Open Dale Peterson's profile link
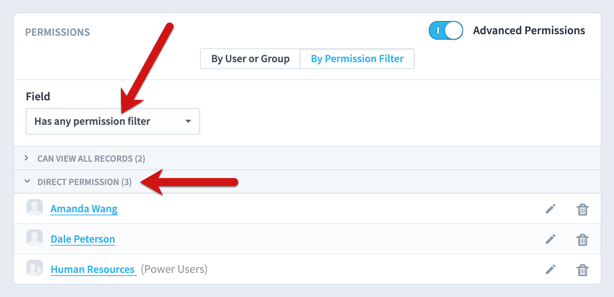This screenshot has width=614, height=297. pos(83,239)
